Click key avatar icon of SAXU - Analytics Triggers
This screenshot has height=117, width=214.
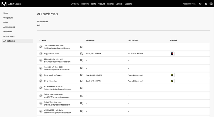pos(41,75)
